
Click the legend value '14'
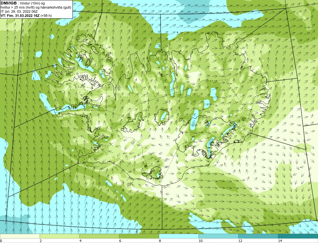tap(280, 241)
